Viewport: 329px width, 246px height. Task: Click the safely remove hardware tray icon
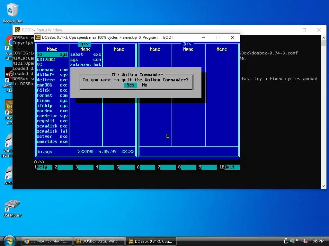coord(286,241)
